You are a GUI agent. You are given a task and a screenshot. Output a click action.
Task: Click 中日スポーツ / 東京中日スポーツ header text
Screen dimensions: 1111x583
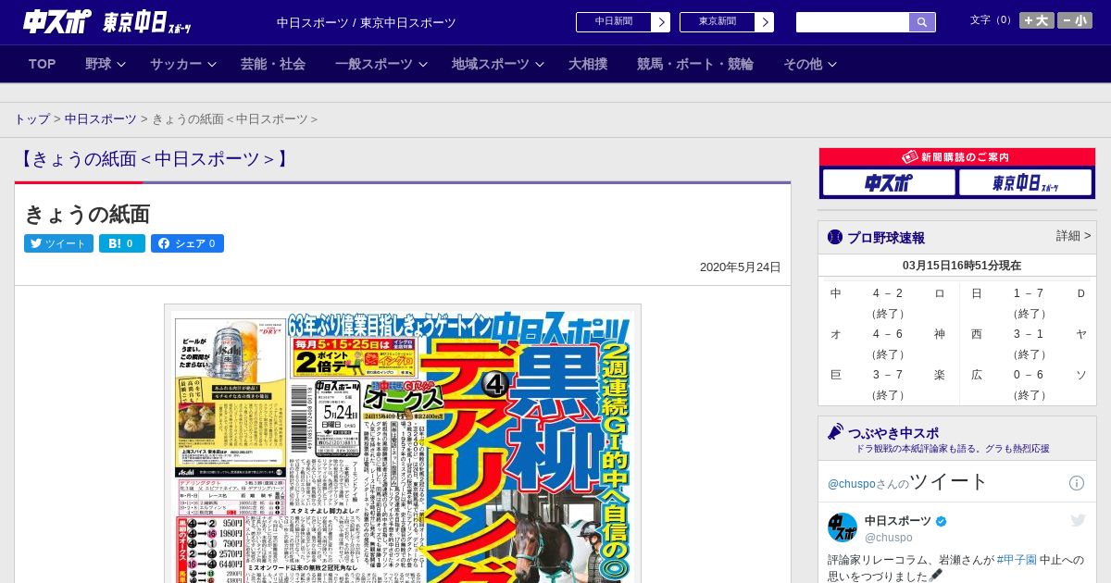click(367, 22)
